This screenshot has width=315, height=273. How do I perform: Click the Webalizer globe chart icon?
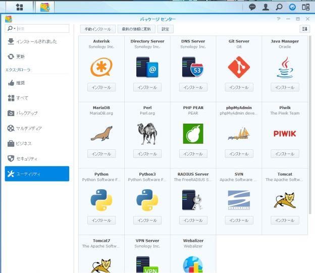click(x=193, y=264)
